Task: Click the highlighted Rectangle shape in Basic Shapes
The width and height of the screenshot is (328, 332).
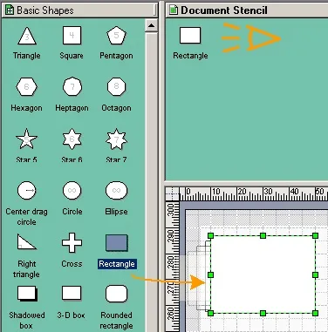Action: coord(117,243)
